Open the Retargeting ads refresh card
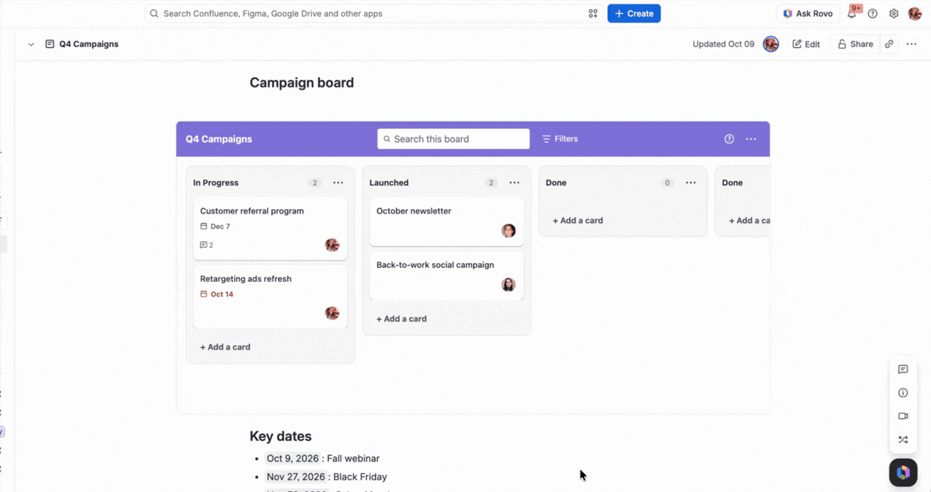The height and width of the screenshot is (492, 931). tap(270, 297)
